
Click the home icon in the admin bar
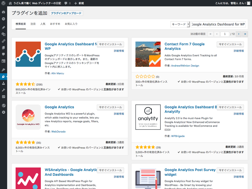click(10, 3)
